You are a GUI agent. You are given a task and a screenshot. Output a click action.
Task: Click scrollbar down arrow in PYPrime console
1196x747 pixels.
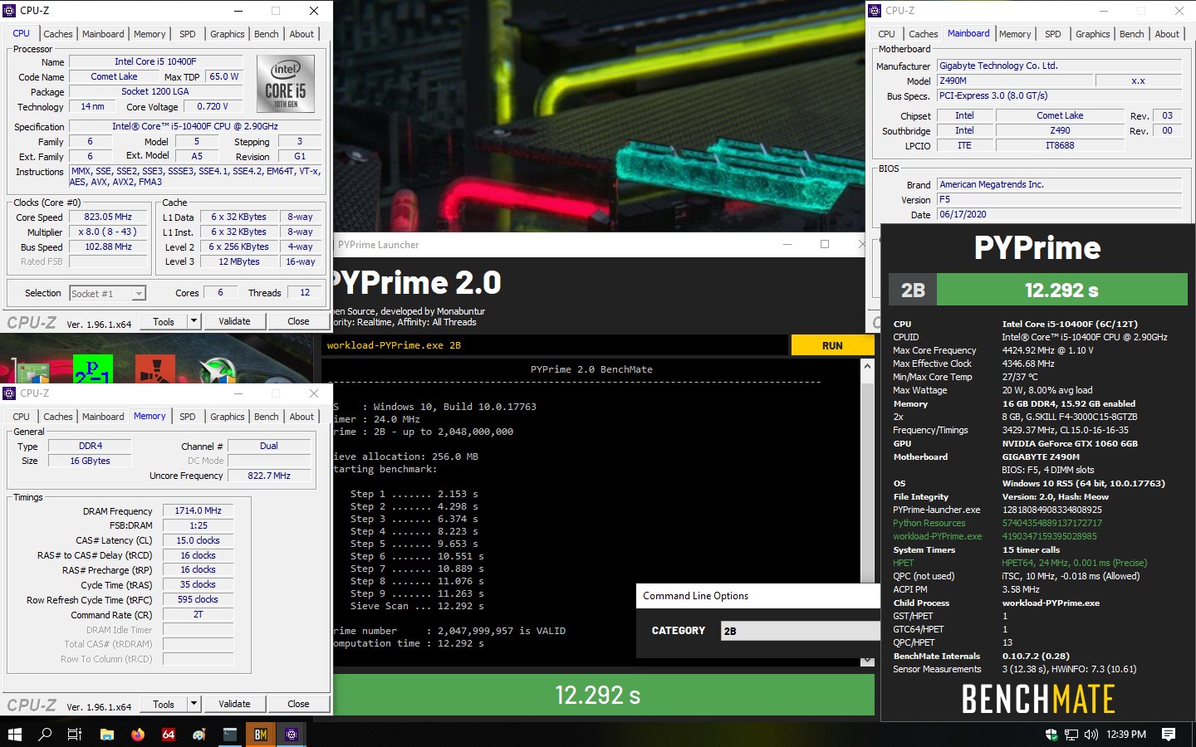tap(868, 661)
